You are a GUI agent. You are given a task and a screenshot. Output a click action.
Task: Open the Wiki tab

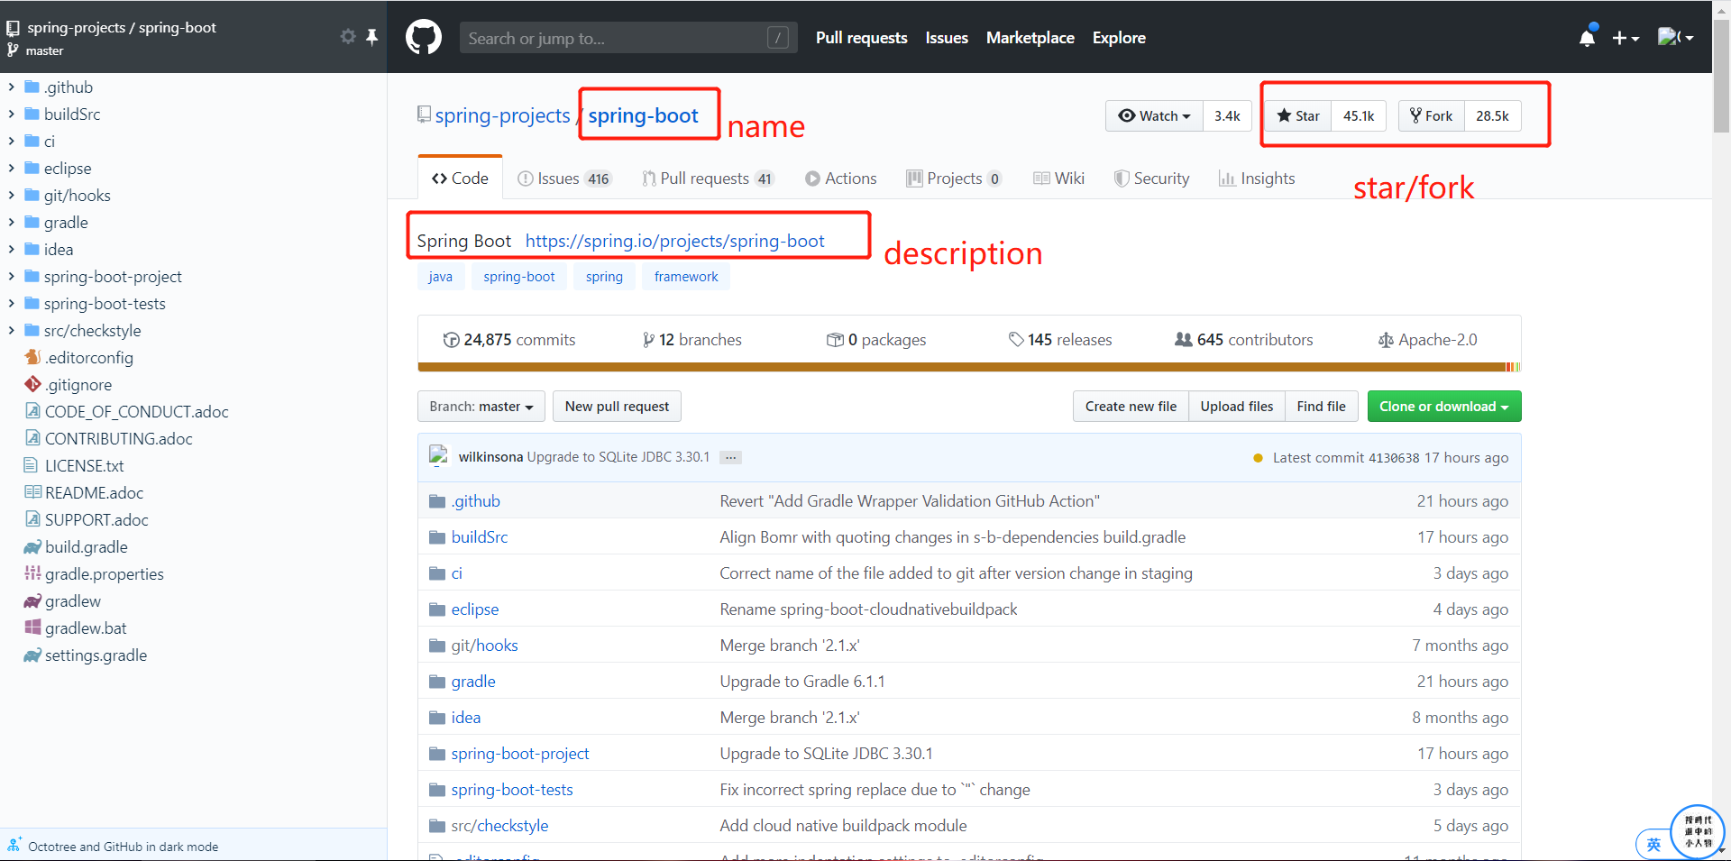tap(1058, 179)
